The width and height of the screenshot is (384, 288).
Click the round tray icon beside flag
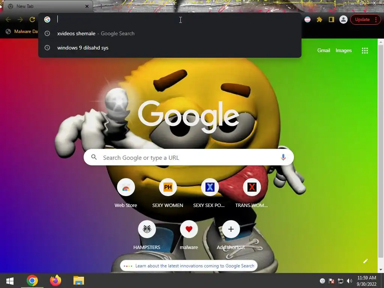click(x=322, y=281)
